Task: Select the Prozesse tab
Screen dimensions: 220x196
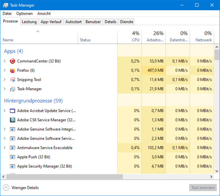Action: click(x=10, y=21)
